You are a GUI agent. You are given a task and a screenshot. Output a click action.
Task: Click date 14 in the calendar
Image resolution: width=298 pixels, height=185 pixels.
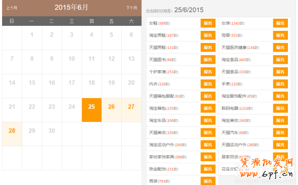[12, 86]
